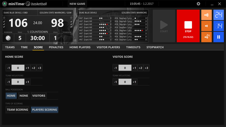Click the visitor score 98 display
This screenshot has height=127, width=226.
point(57,23)
